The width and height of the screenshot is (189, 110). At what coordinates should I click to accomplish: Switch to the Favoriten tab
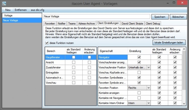50,23
